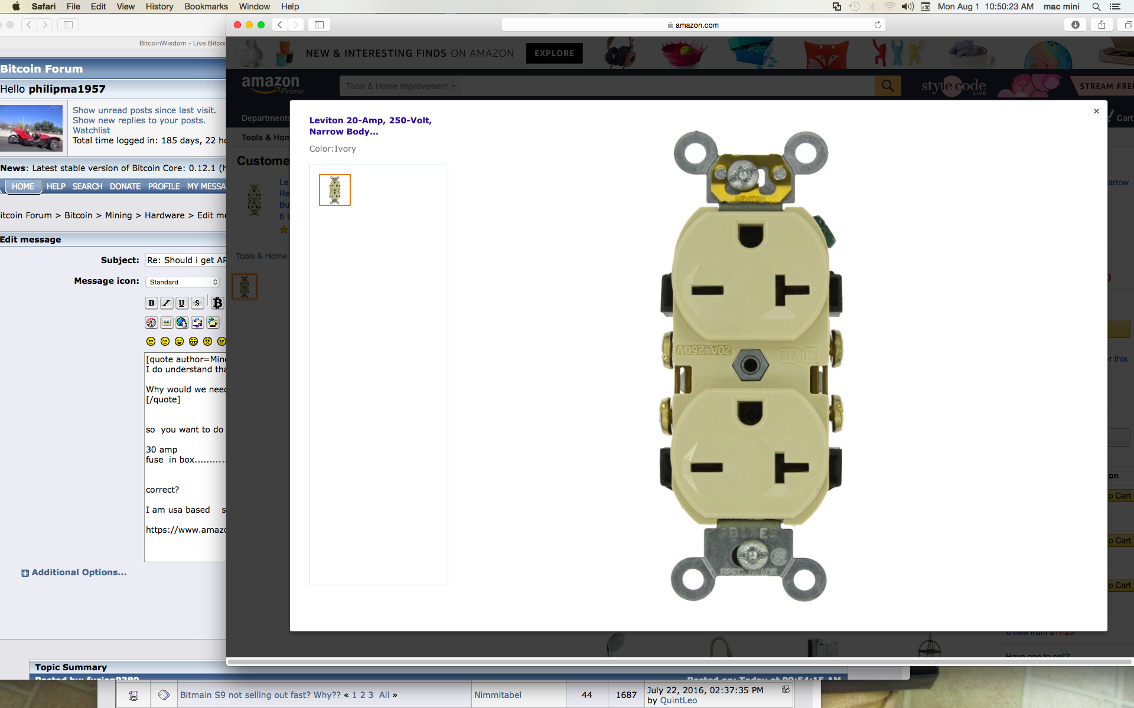
Task: Insert the Bitcoin symbol from the editor toolbar
Action: pyautogui.click(x=217, y=303)
